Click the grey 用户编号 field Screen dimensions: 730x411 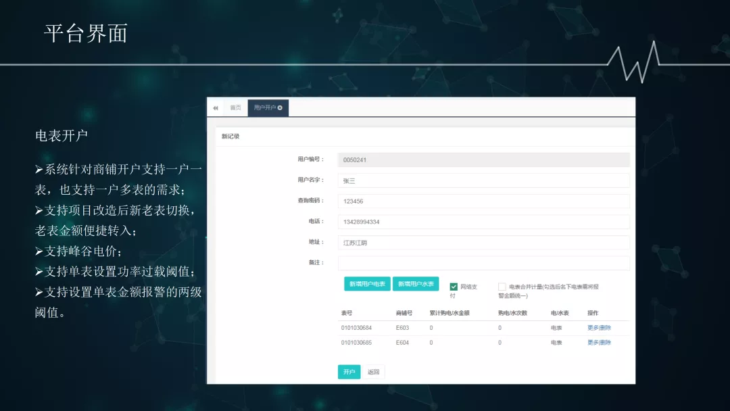click(483, 160)
